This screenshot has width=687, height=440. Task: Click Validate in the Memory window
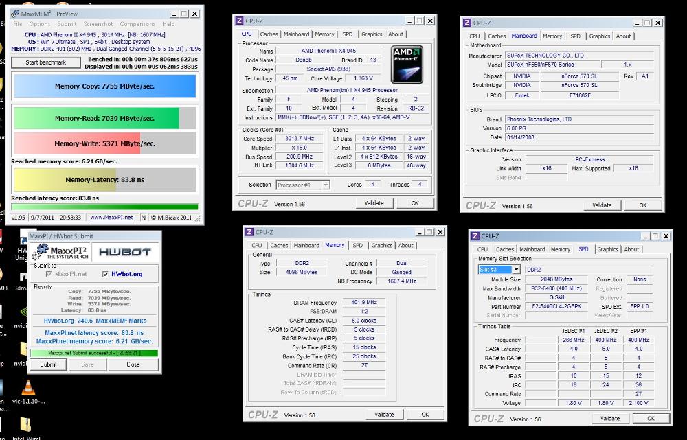(384, 415)
